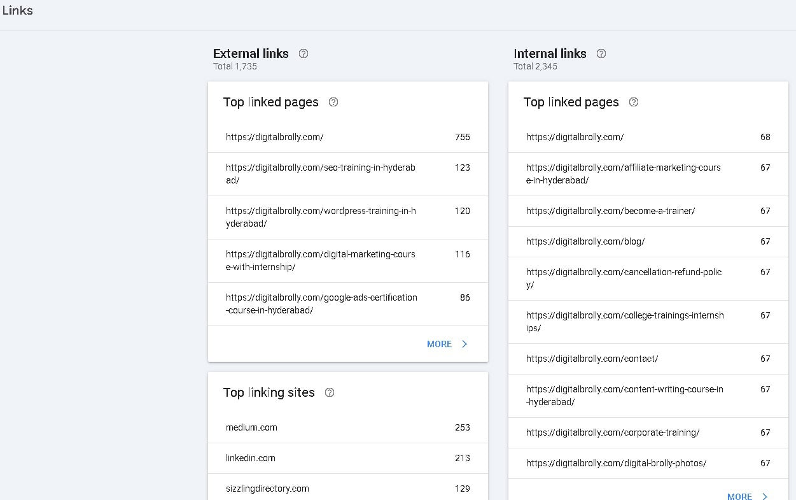
Task: Click the google-ads-certification course link
Action: click(321, 303)
